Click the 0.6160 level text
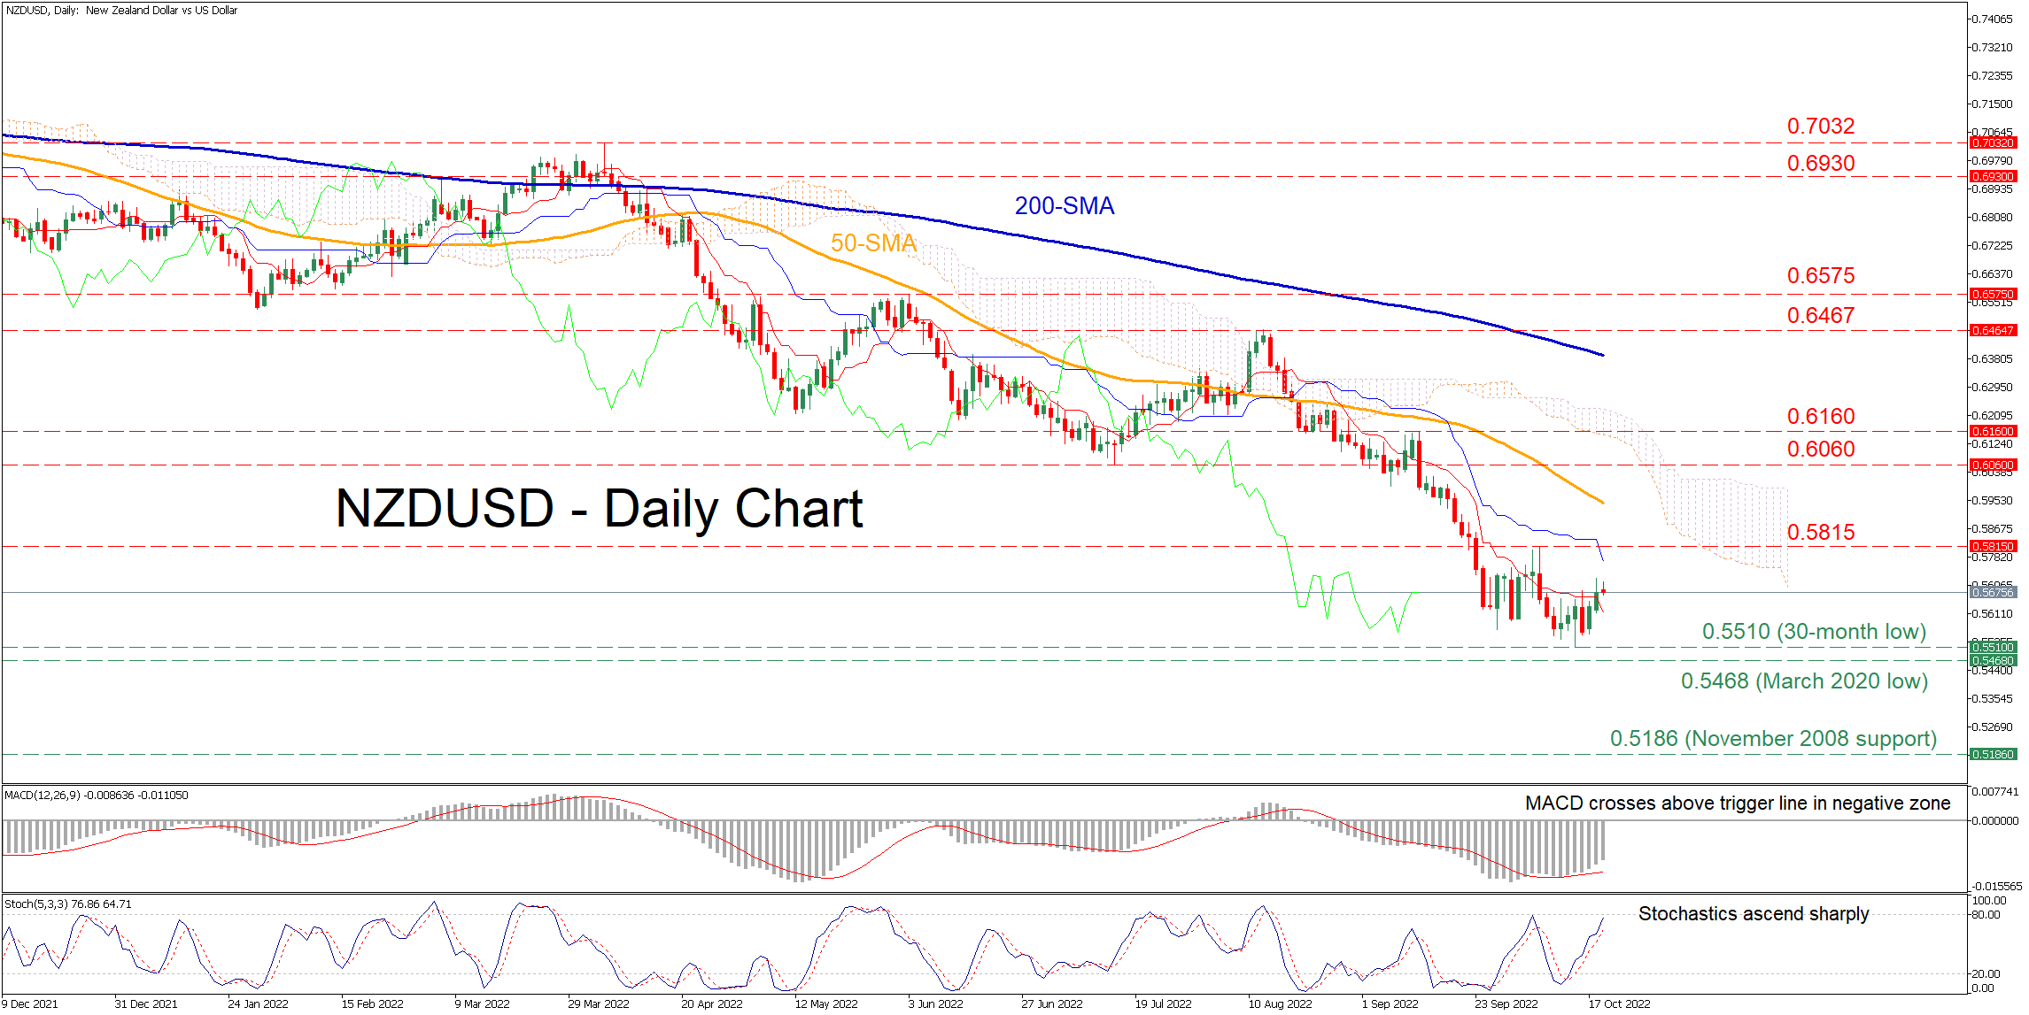Viewport: 2029px width, 1015px height. pos(1820,417)
